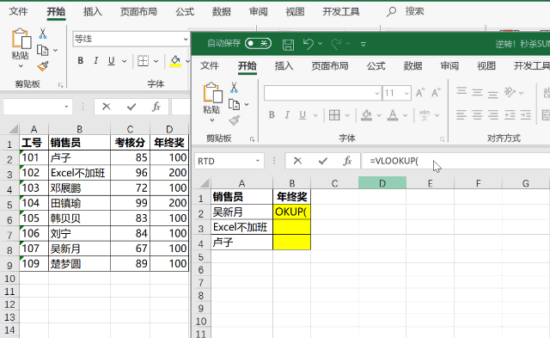The image size is (550, 338).
Task: Expand 粘贴 options arrow in front window
Action: 212,120
